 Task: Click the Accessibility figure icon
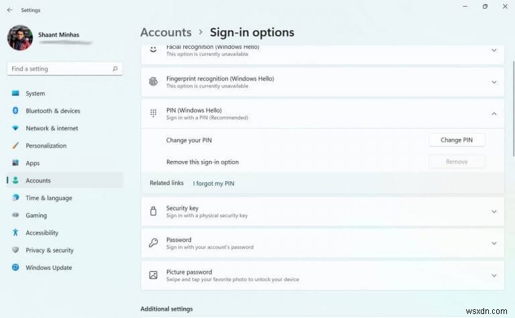(15, 233)
